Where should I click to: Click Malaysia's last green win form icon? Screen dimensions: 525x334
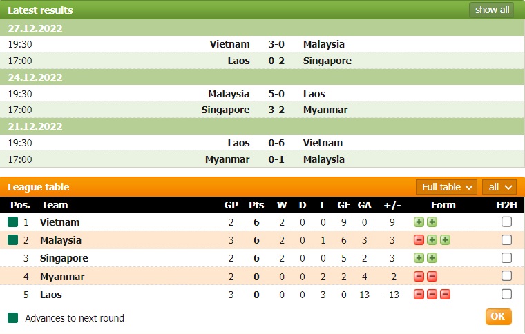445,240
